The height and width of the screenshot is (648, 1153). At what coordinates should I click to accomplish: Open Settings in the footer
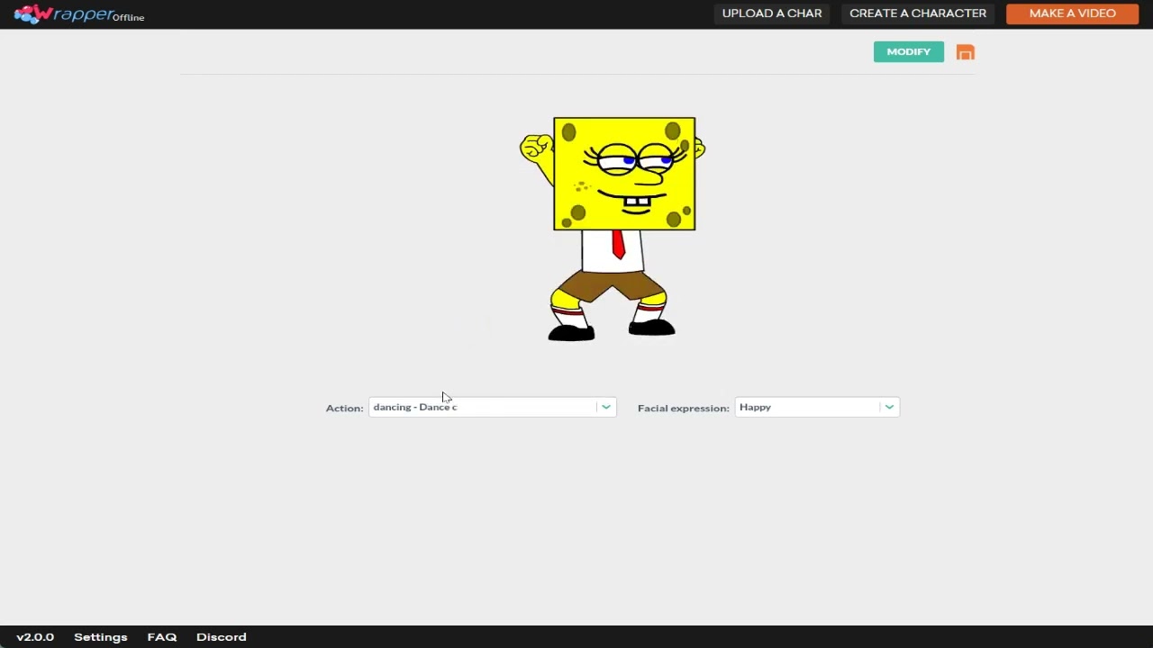tap(101, 637)
